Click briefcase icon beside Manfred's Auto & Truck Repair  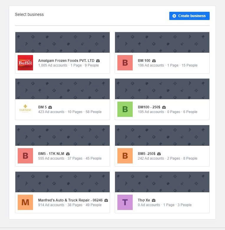pyautogui.click(x=106, y=200)
